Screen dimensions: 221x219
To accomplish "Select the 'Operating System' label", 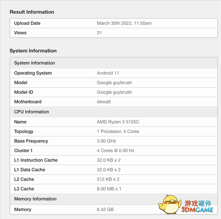I will coord(33,73).
